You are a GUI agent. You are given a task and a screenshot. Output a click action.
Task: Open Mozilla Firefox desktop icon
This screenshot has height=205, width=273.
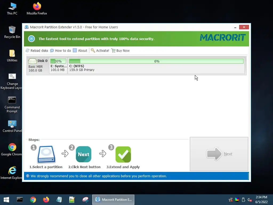37,9
